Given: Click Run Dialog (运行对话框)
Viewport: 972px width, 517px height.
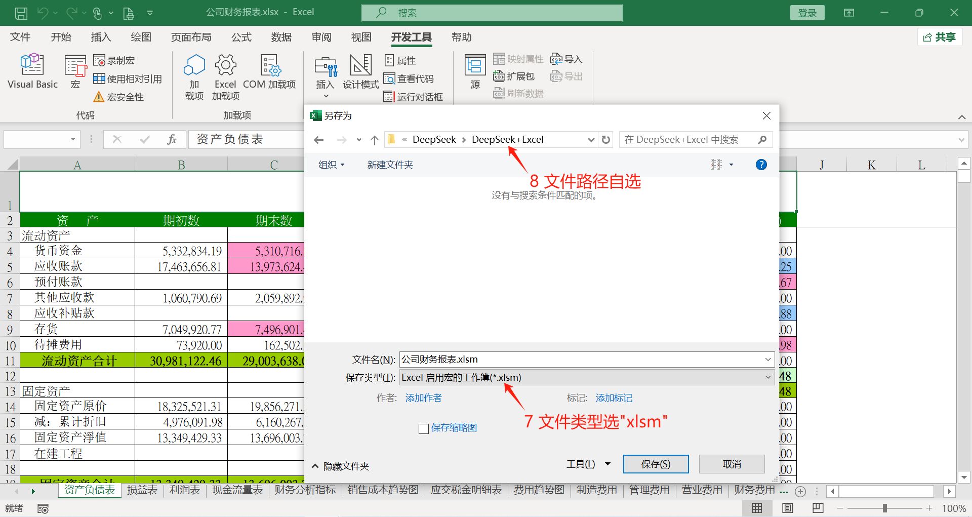Looking at the screenshot, I should point(413,97).
